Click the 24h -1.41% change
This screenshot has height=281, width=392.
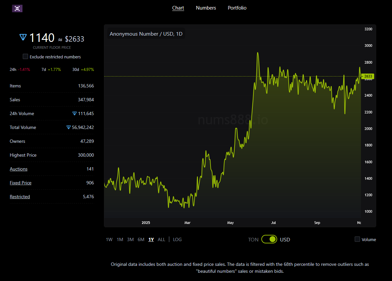click(x=20, y=70)
